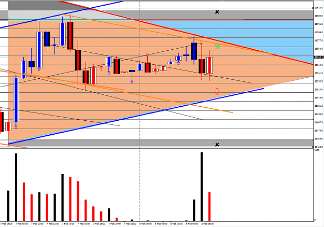Click the blue up arrow under the 7 Feb 20:00 candle
Screen dimensions: 324x227
coord(109,73)
